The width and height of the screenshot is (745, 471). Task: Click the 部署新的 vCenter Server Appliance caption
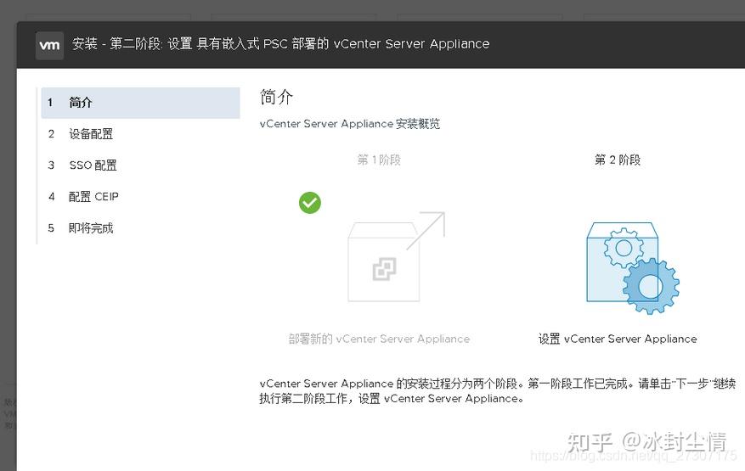(379, 339)
